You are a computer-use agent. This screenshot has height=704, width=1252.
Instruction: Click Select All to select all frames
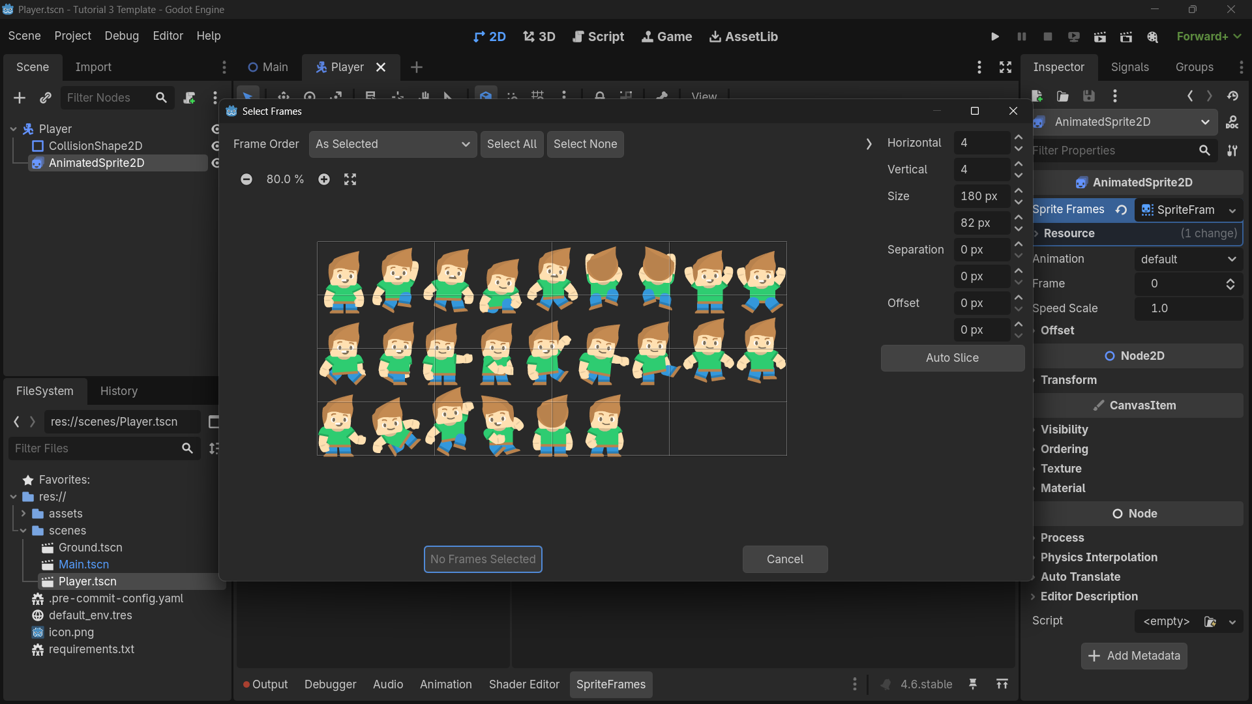pos(512,144)
